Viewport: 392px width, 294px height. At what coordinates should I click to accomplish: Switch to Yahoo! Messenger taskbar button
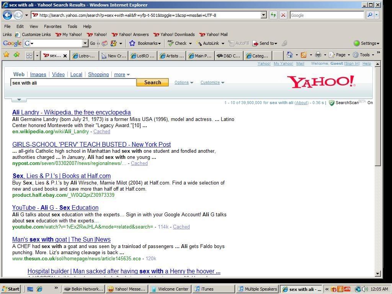tap(127, 289)
